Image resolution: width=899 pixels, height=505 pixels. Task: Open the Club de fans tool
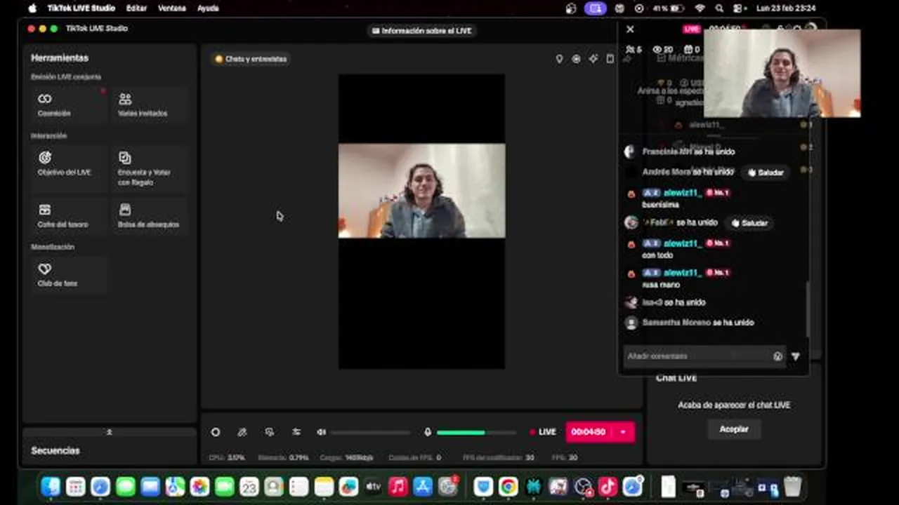68,275
